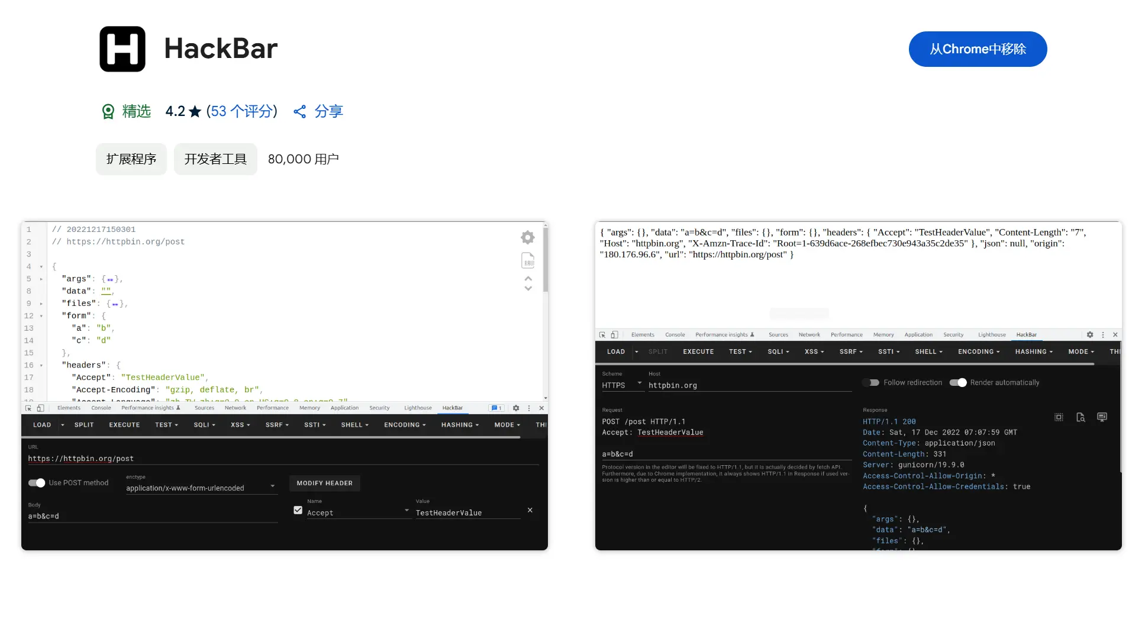Click the scroll-down chevron in left screenshot's viewer
The image size is (1145, 632).
point(528,288)
